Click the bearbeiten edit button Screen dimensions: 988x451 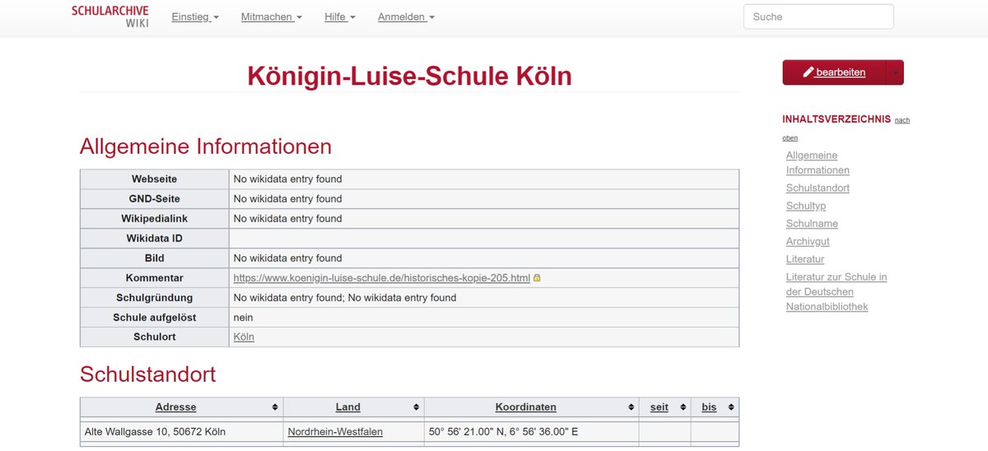point(834,72)
